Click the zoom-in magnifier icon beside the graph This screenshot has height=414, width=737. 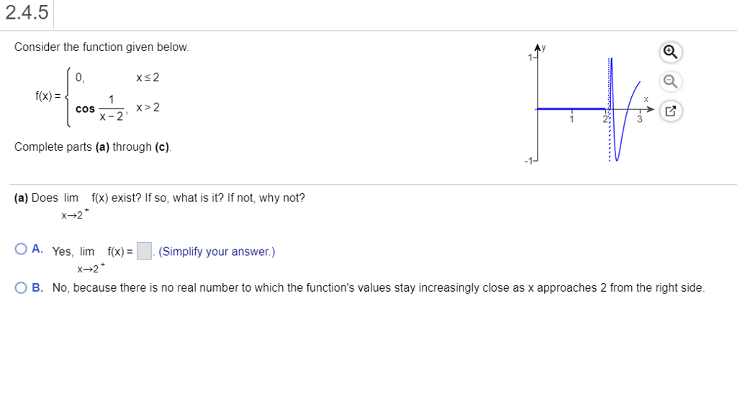click(x=669, y=52)
